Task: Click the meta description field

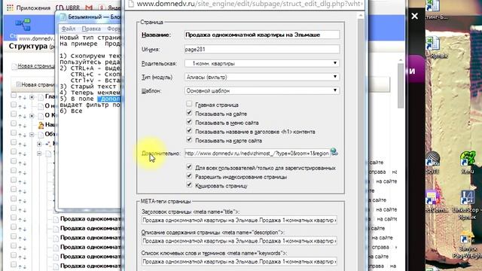Action: [239, 241]
